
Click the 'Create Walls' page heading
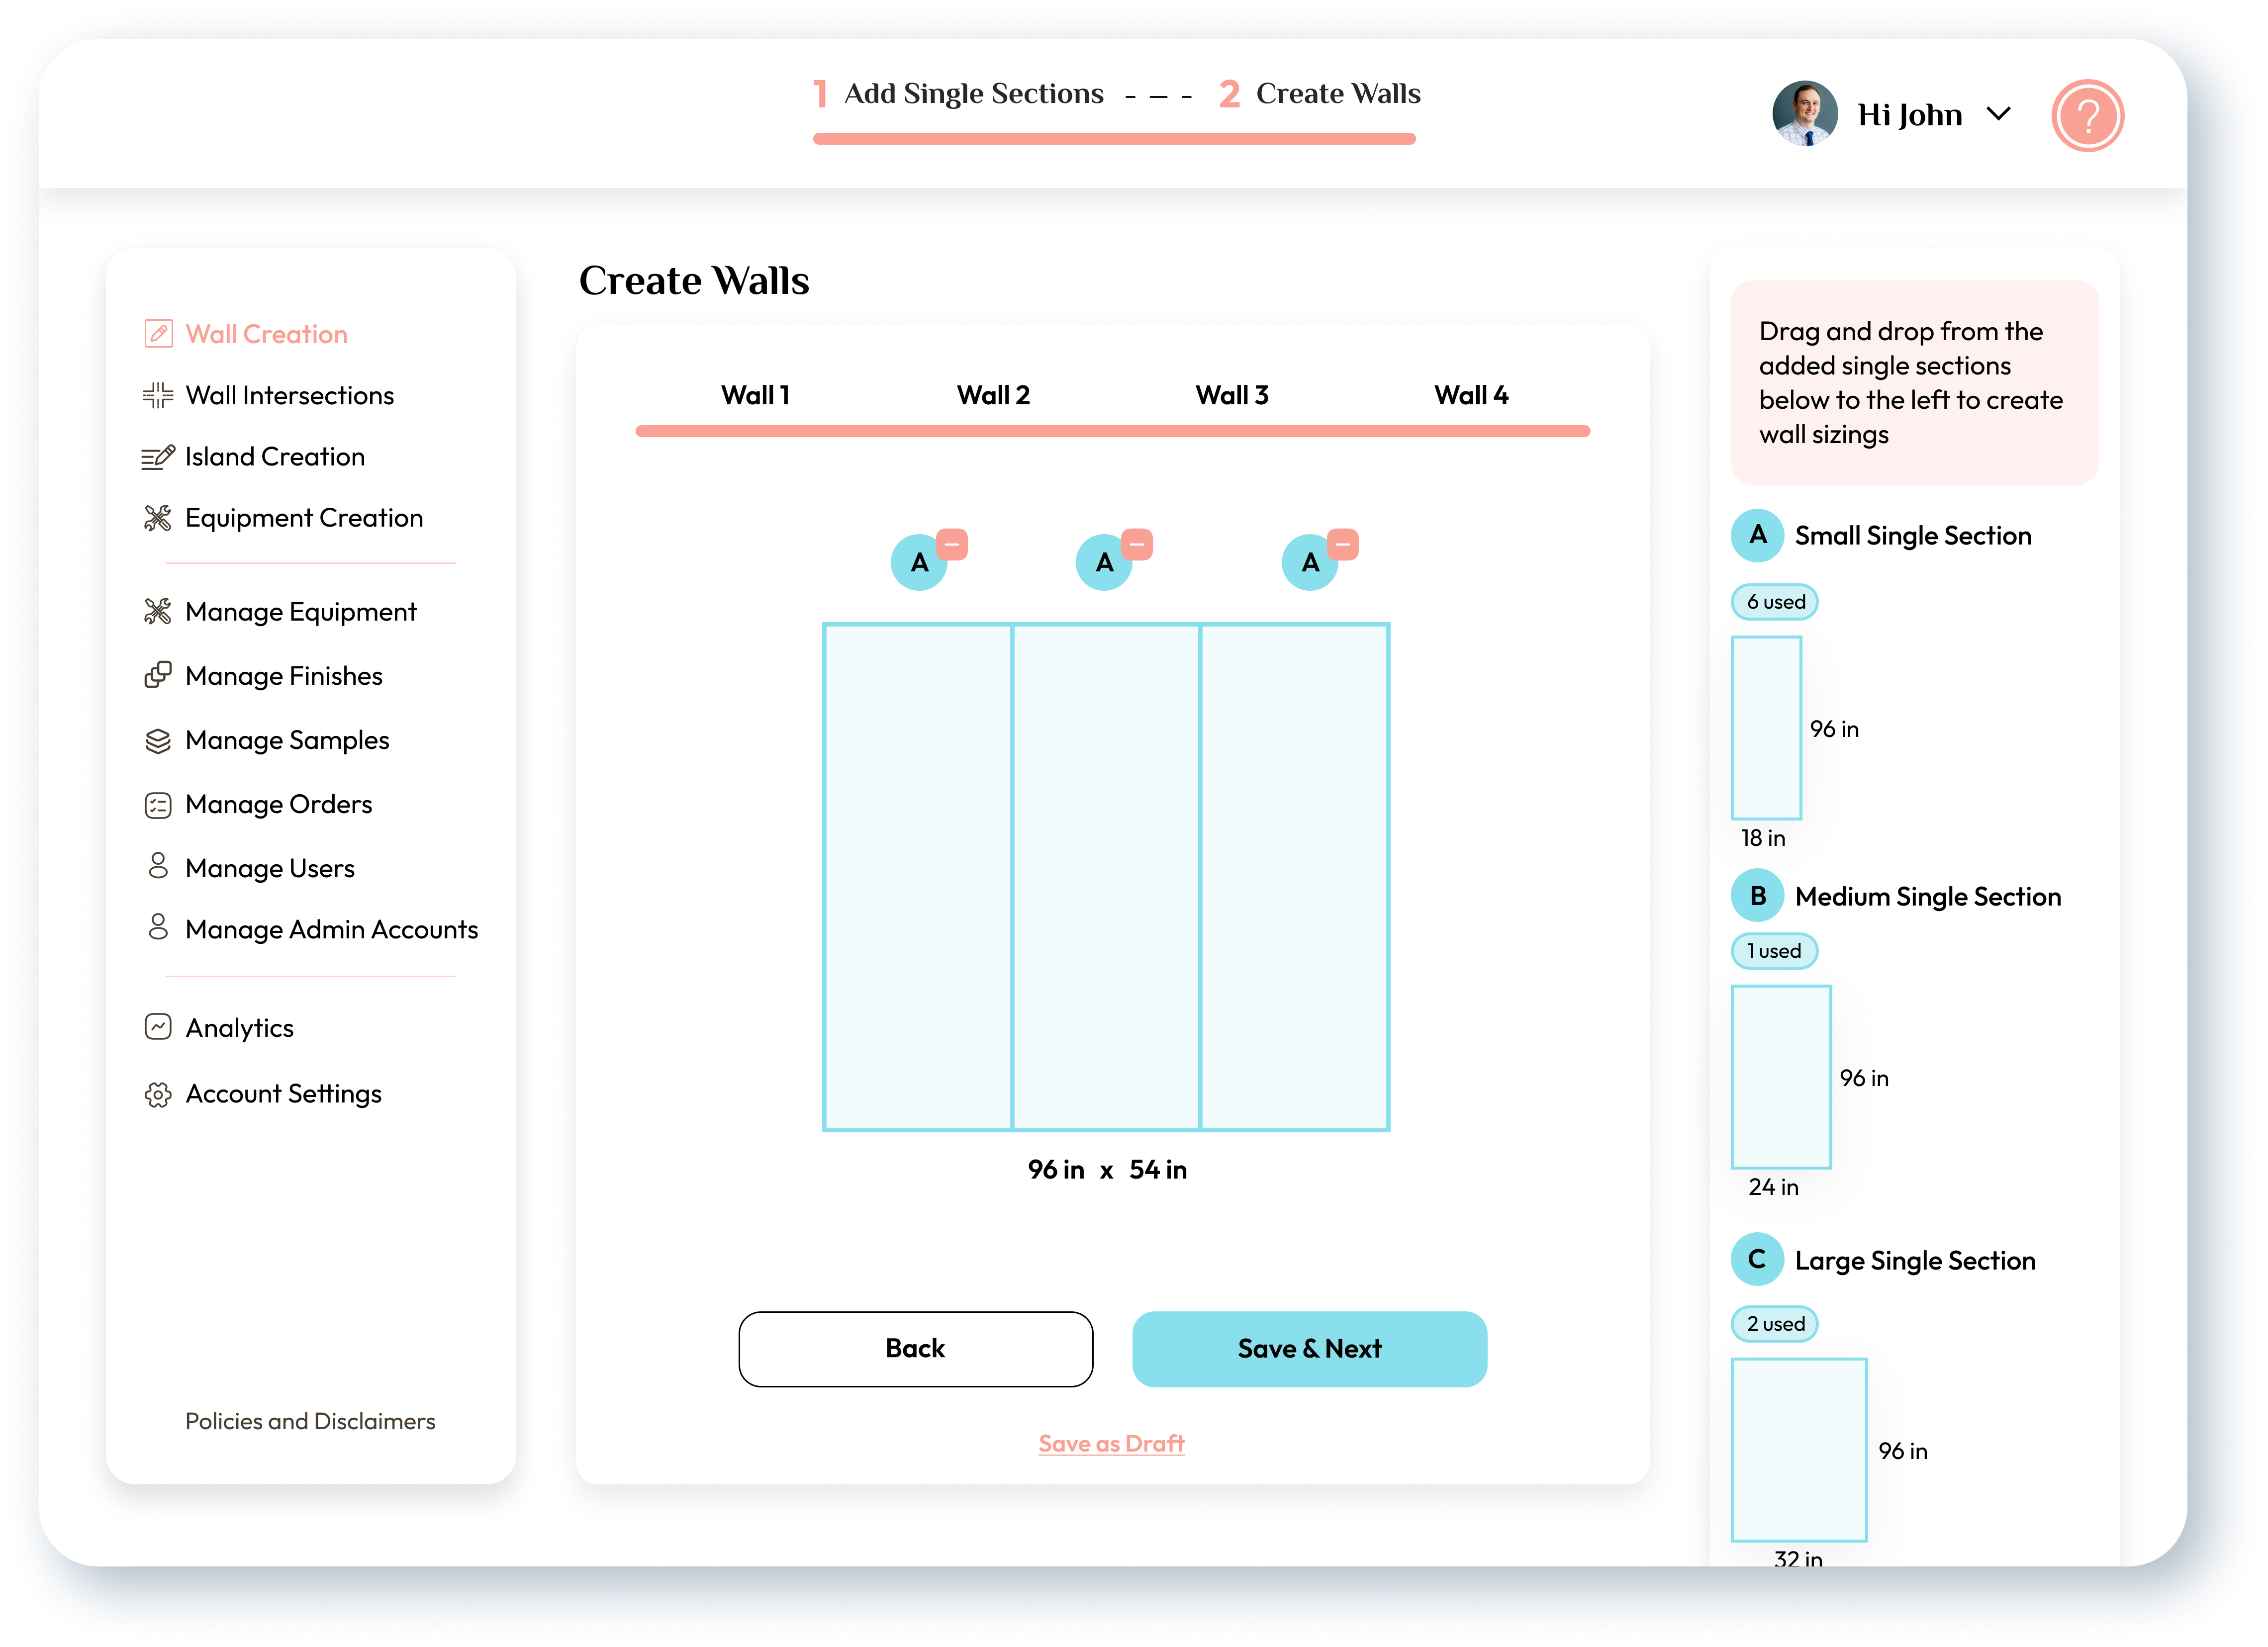[x=694, y=281]
